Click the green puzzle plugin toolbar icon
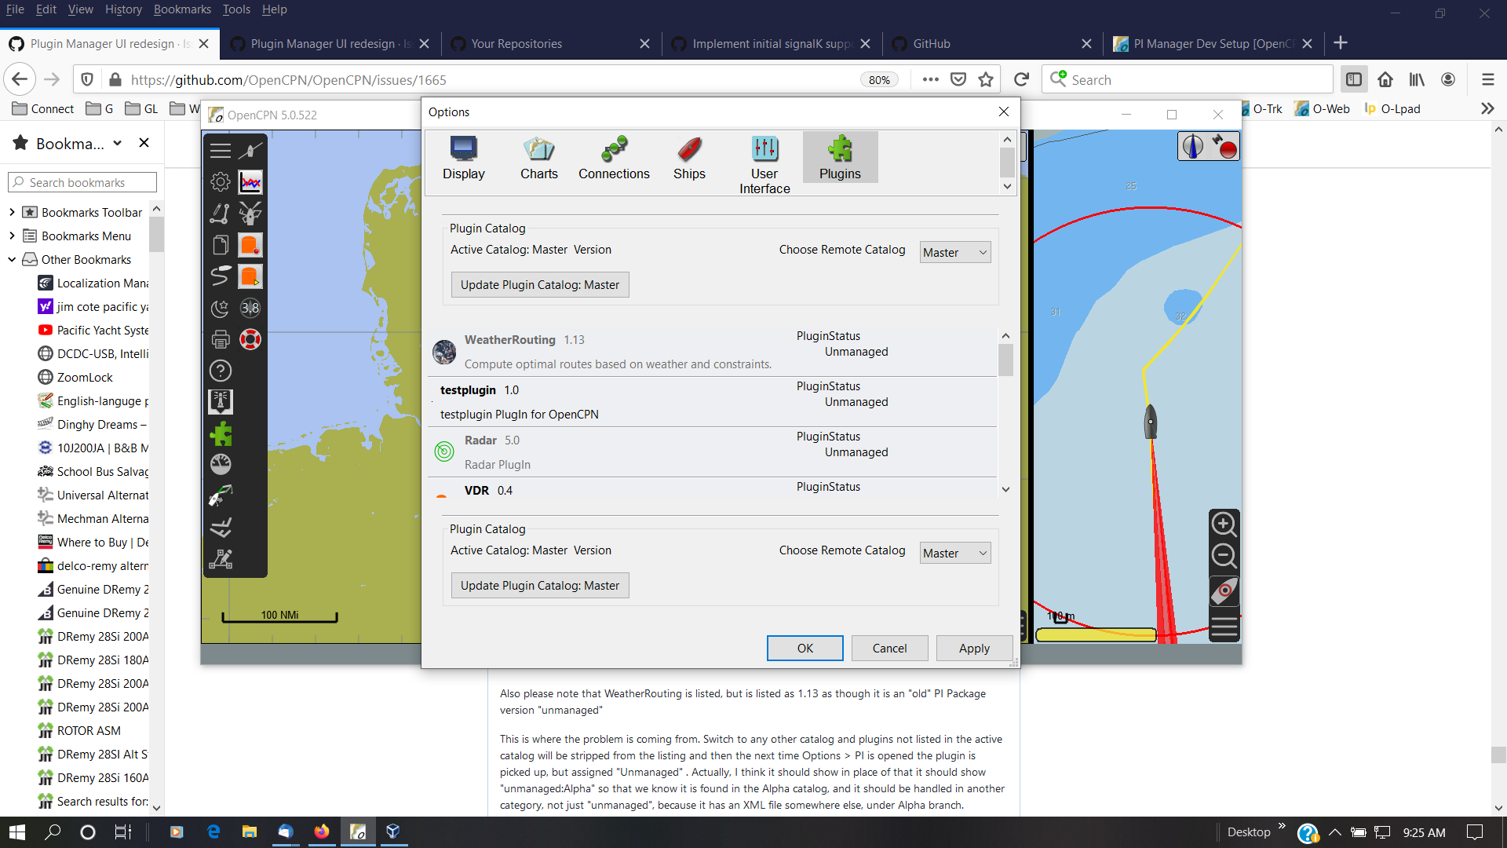This screenshot has width=1507, height=848. click(221, 433)
